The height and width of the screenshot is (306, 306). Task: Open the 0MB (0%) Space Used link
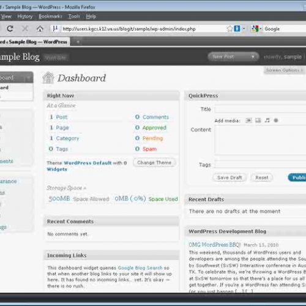(x=146, y=198)
